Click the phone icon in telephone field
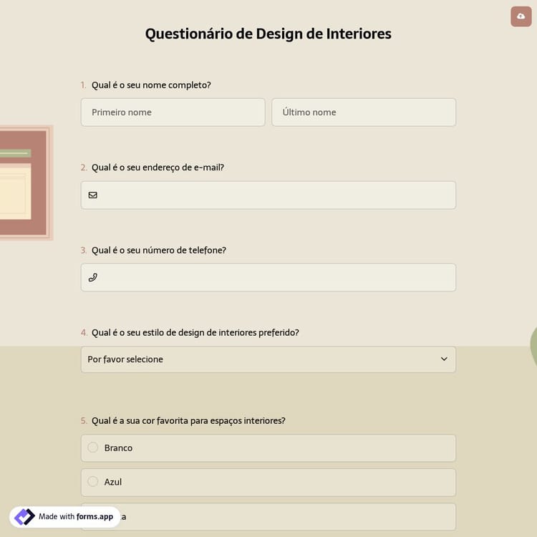Screen dimensions: 537x537 (x=93, y=277)
